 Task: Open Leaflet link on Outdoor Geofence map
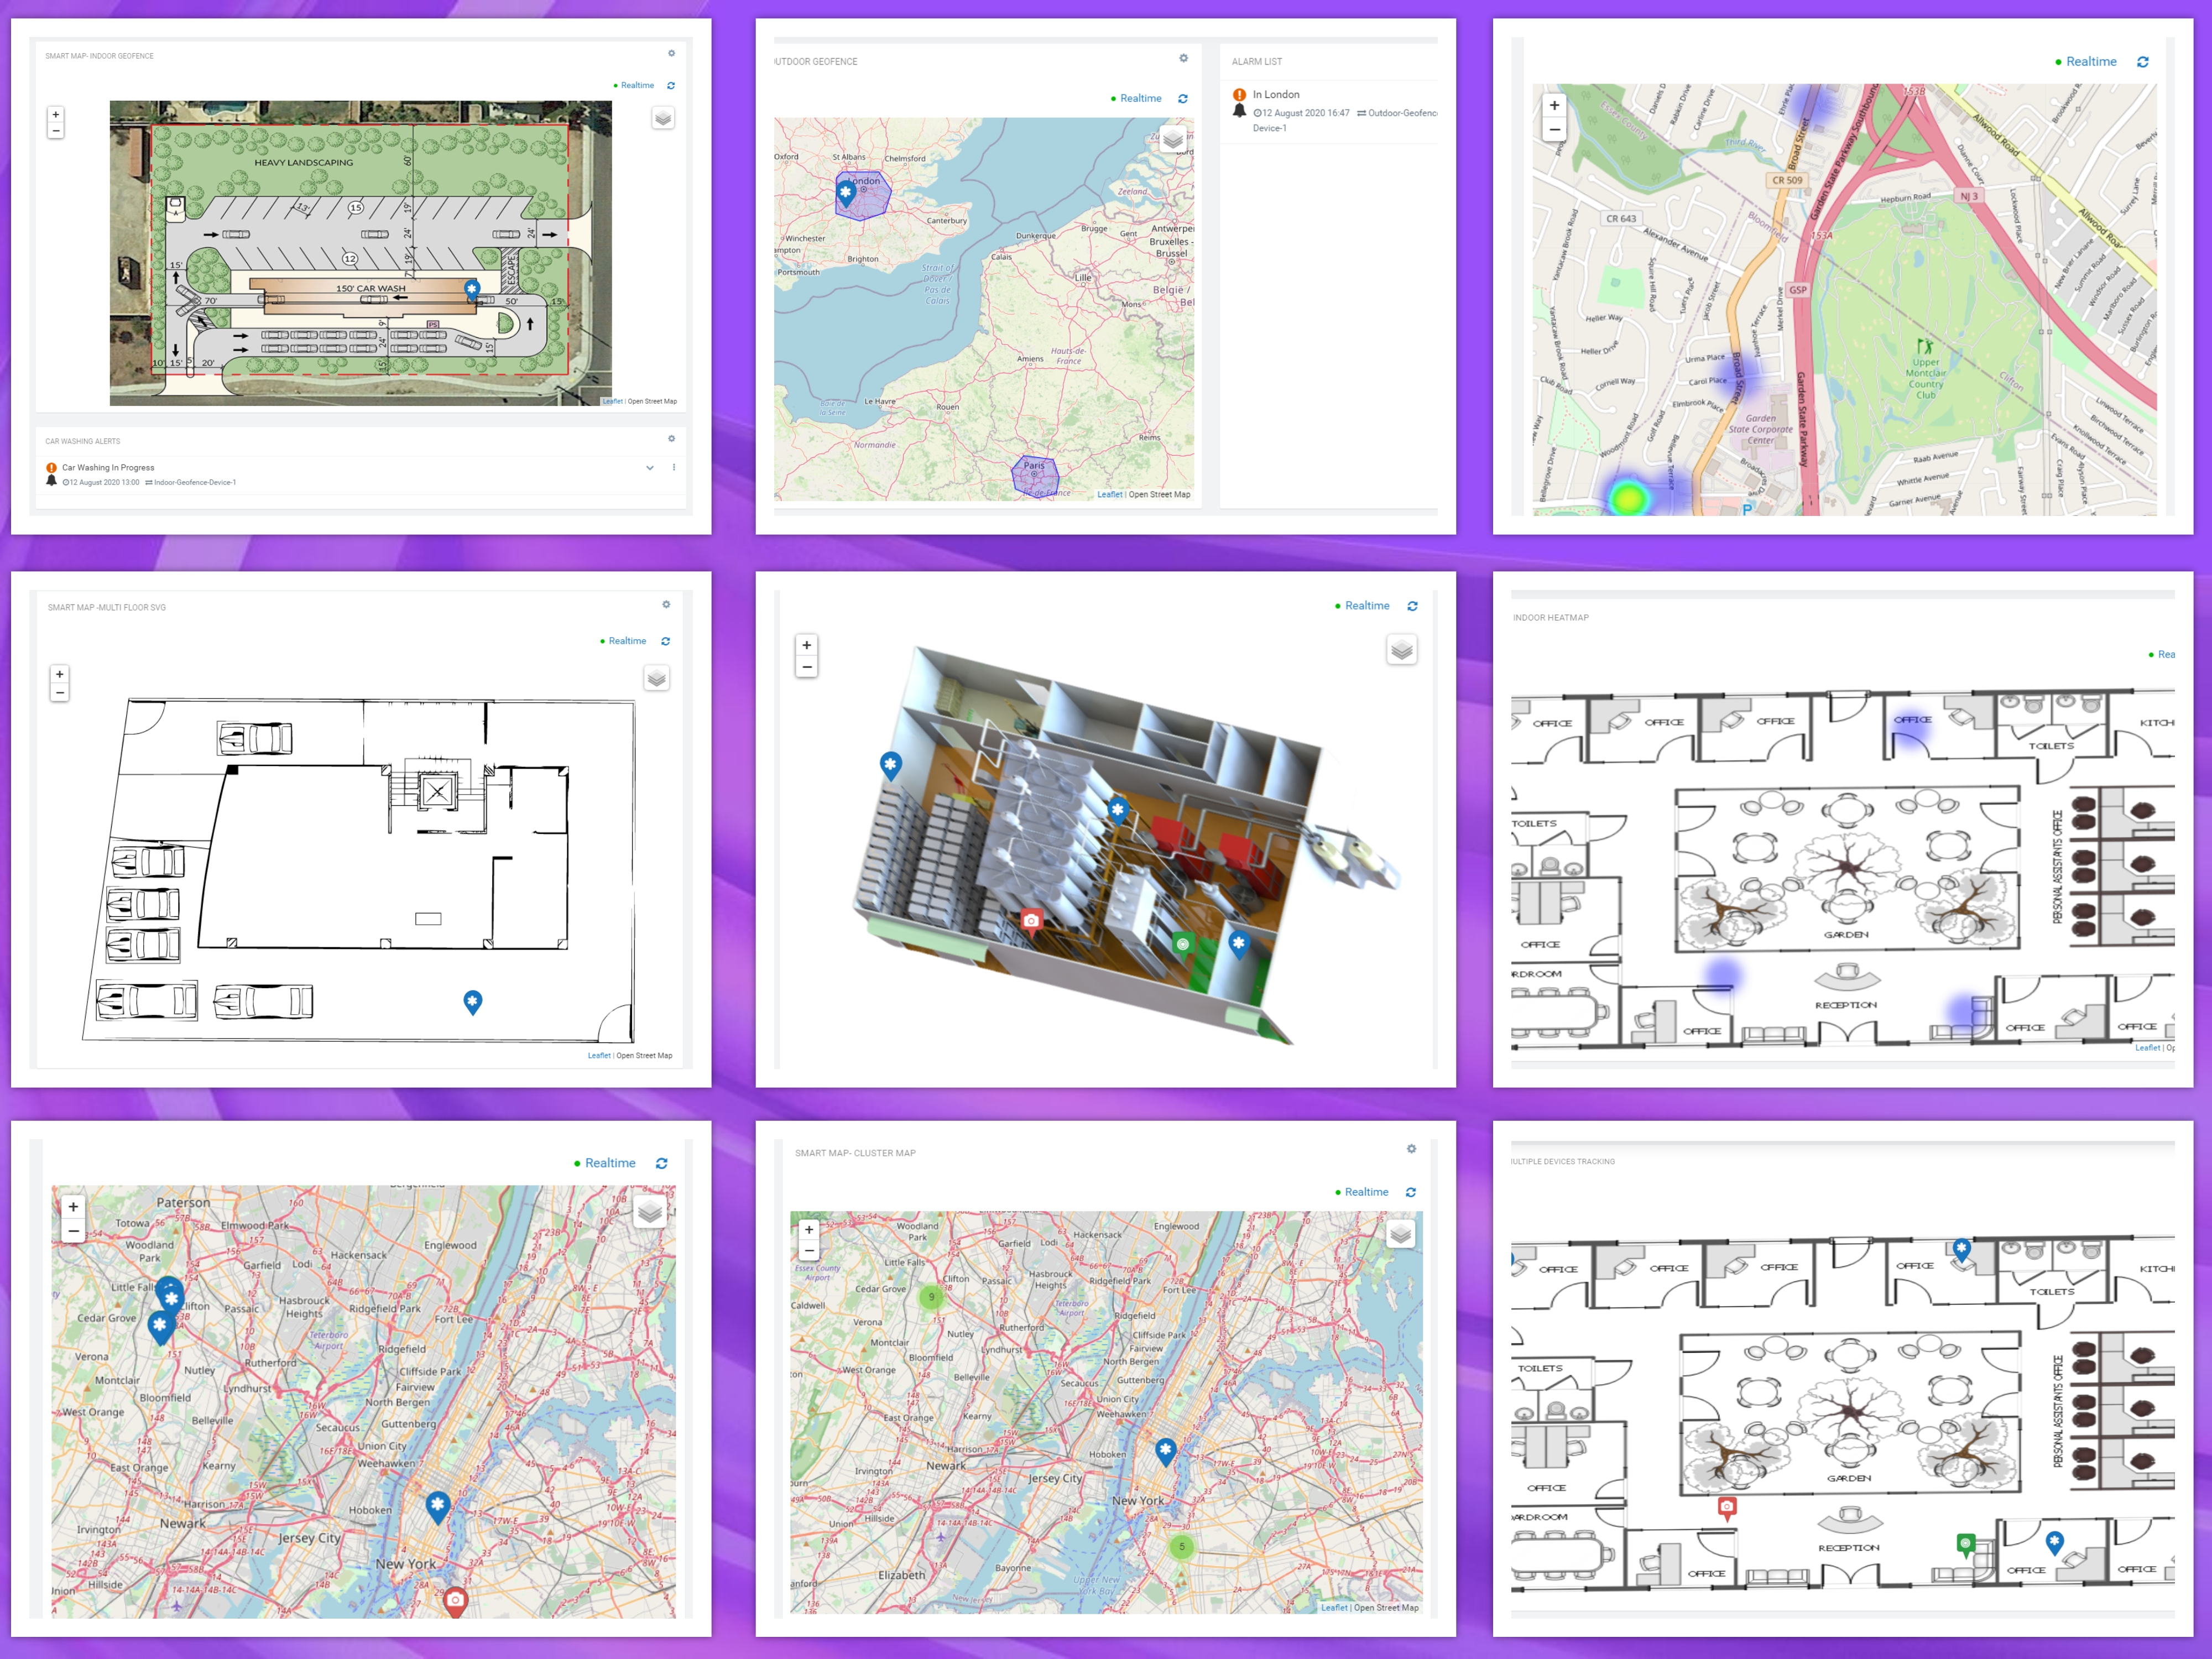1109,495
